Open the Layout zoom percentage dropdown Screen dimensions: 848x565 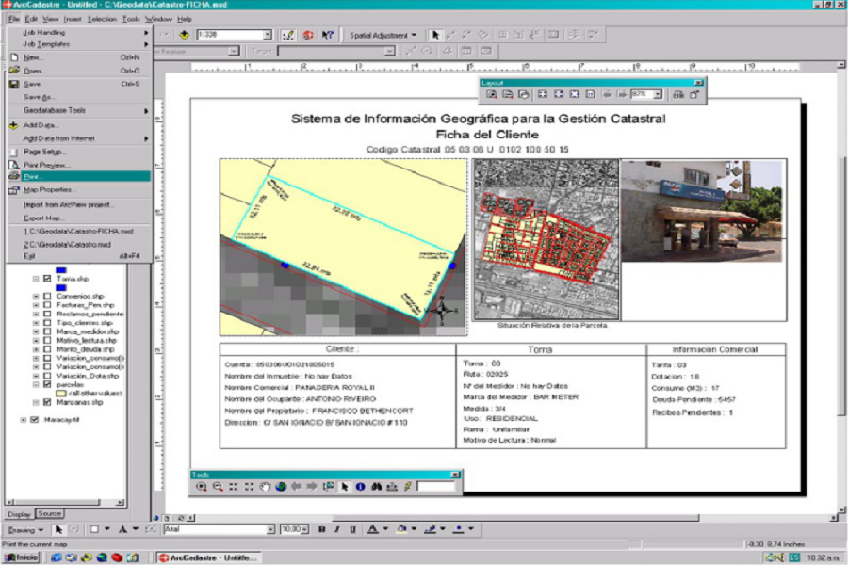tap(658, 94)
